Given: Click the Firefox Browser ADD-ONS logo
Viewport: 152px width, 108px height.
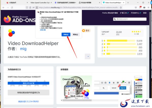Looking at the screenshot, I should pyautogui.click(x=20, y=19).
